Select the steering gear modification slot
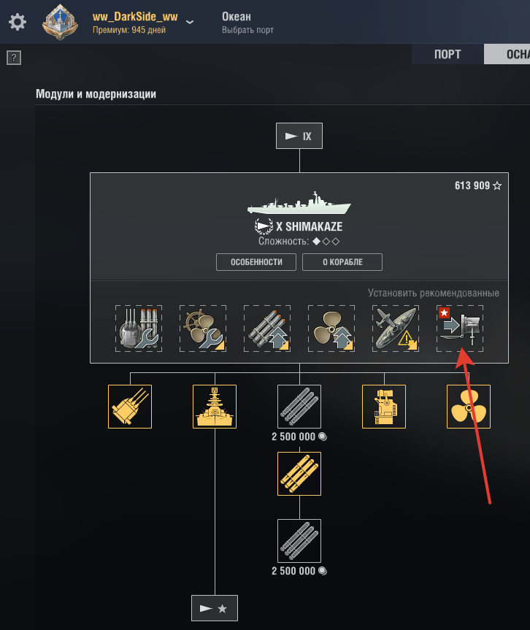The width and height of the screenshot is (530, 630). [203, 329]
